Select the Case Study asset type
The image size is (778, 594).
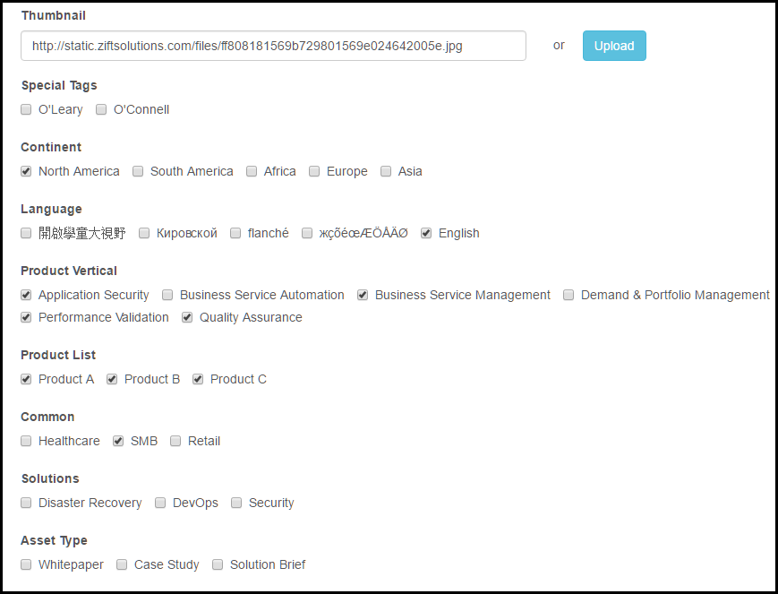pyautogui.click(x=122, y=564)
